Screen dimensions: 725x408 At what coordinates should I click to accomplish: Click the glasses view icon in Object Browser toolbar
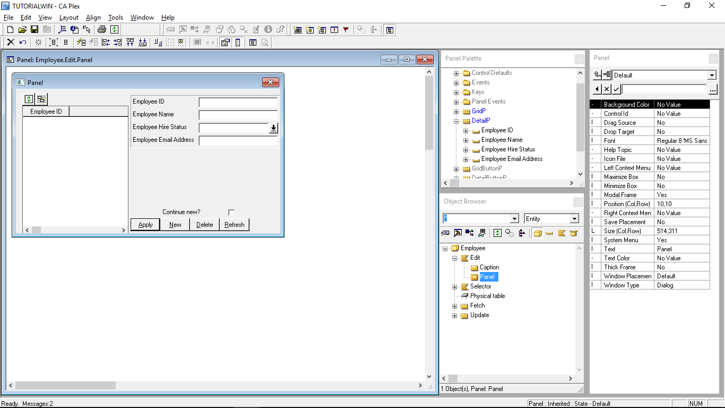point(481,233)
